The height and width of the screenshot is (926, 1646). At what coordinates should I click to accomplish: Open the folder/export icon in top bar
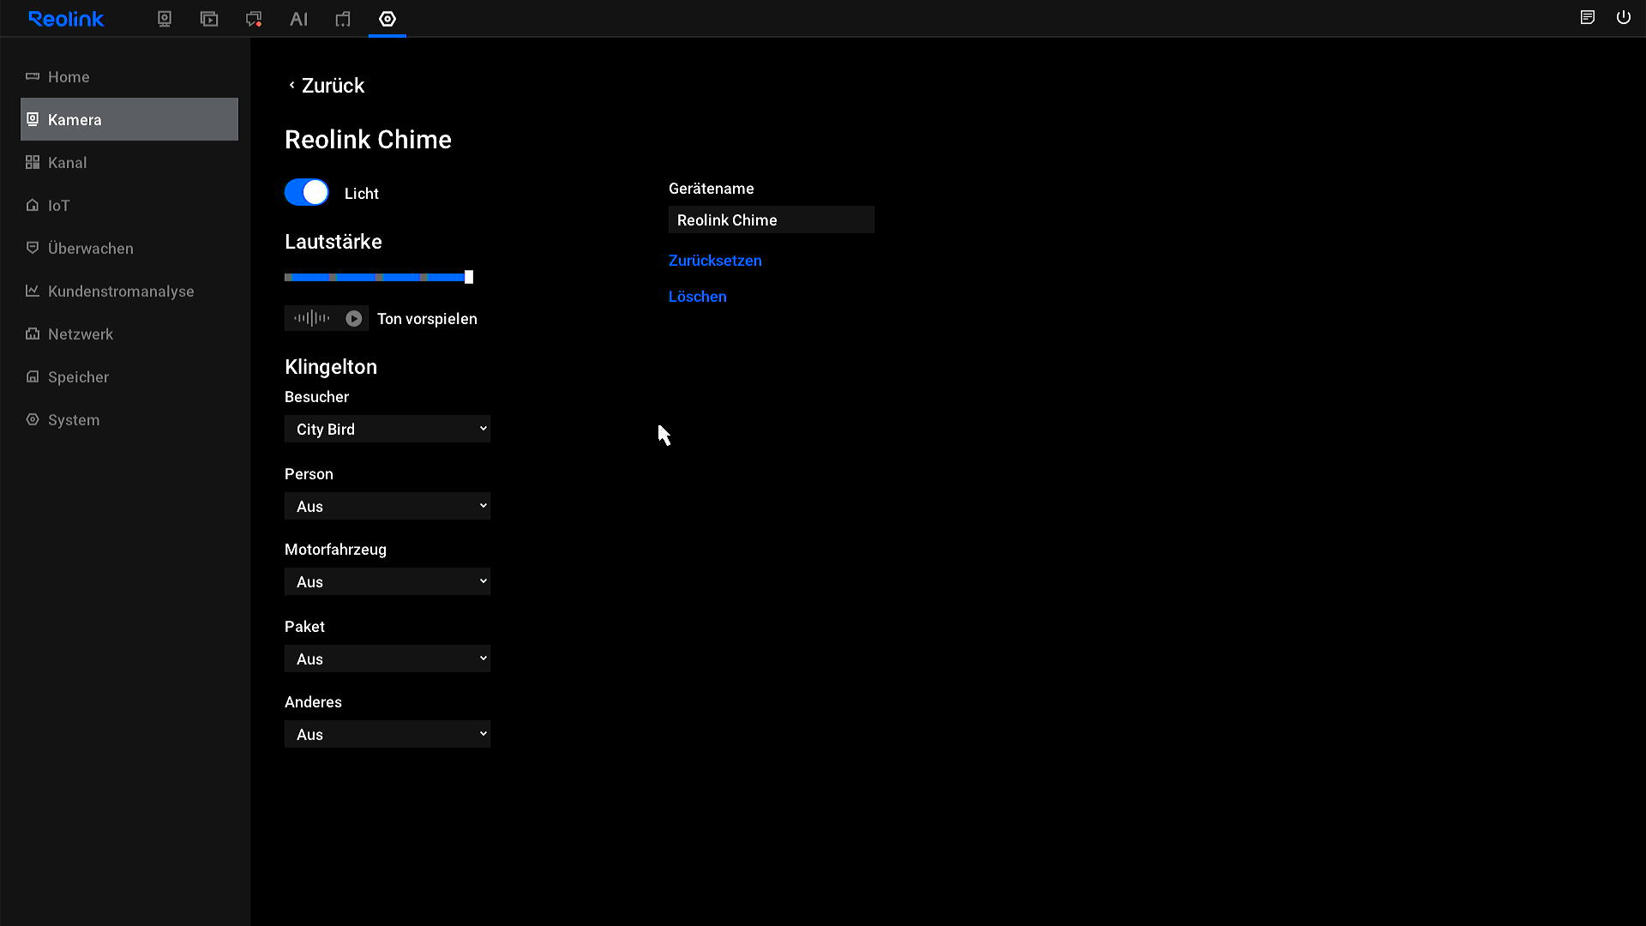[343, 19]
